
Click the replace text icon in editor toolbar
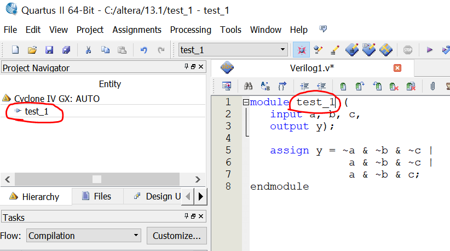(x=265, y=86)
